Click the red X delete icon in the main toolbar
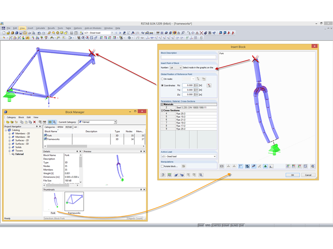This screenshot has height=249, width=333. coord(201,33)
